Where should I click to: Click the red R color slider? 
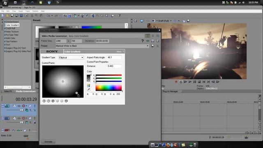108,75
